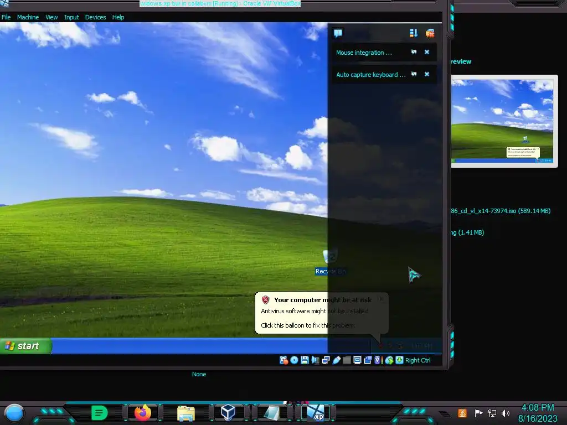Open the Input menu

71,17
